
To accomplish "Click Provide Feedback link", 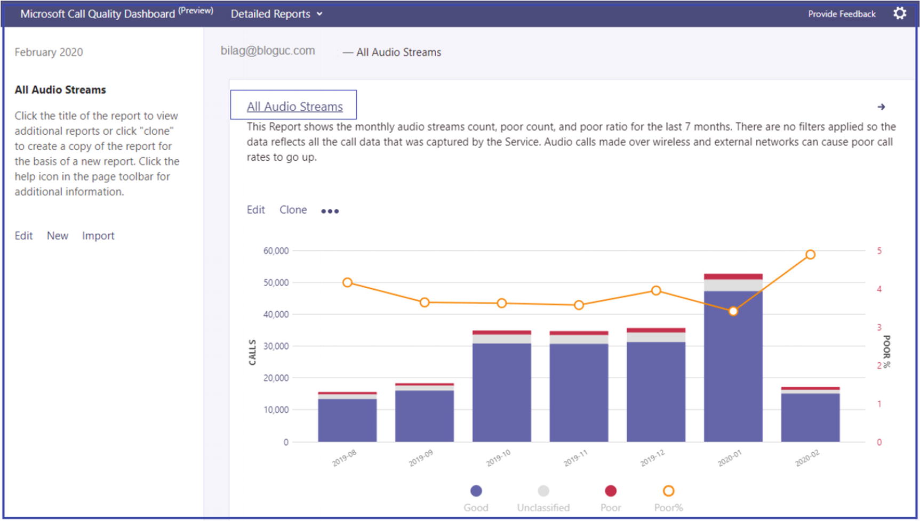I will [x=842, y=14].
